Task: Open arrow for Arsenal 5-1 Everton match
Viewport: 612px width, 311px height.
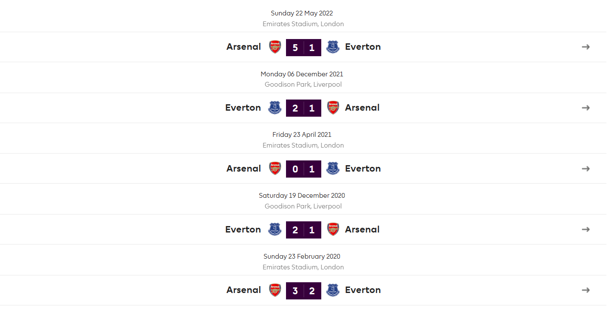Action: [x=585, y=47]
